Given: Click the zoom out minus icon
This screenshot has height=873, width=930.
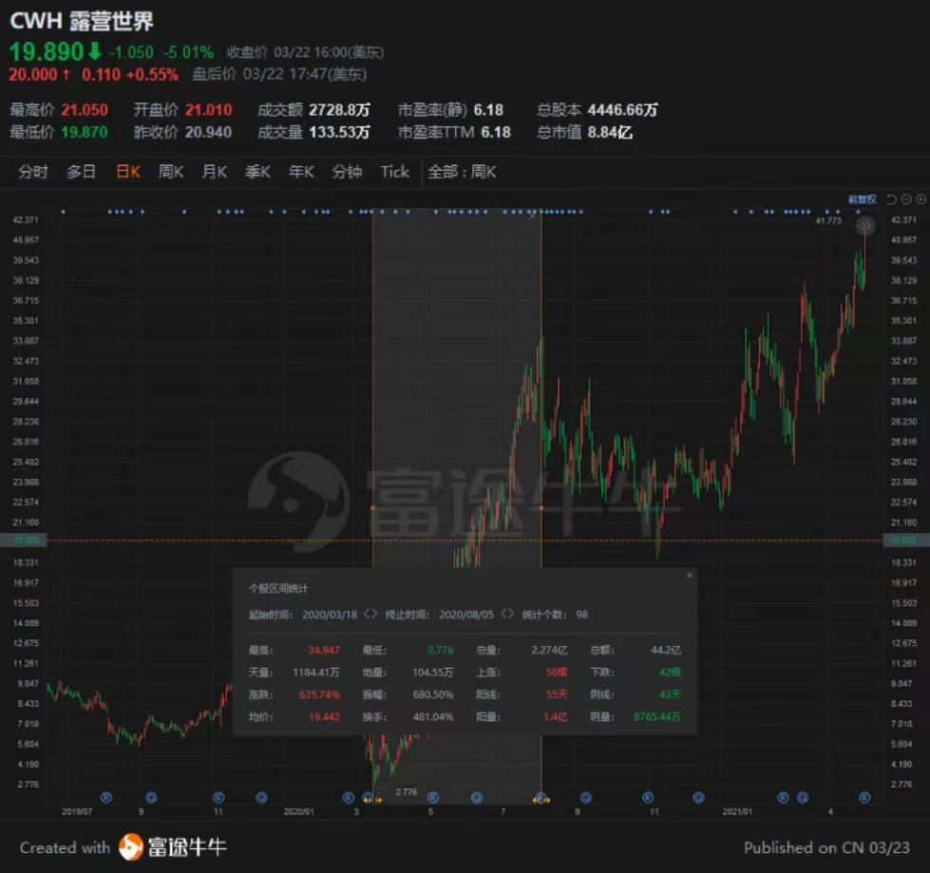Looking at the screenshot, I should (905, 199).
